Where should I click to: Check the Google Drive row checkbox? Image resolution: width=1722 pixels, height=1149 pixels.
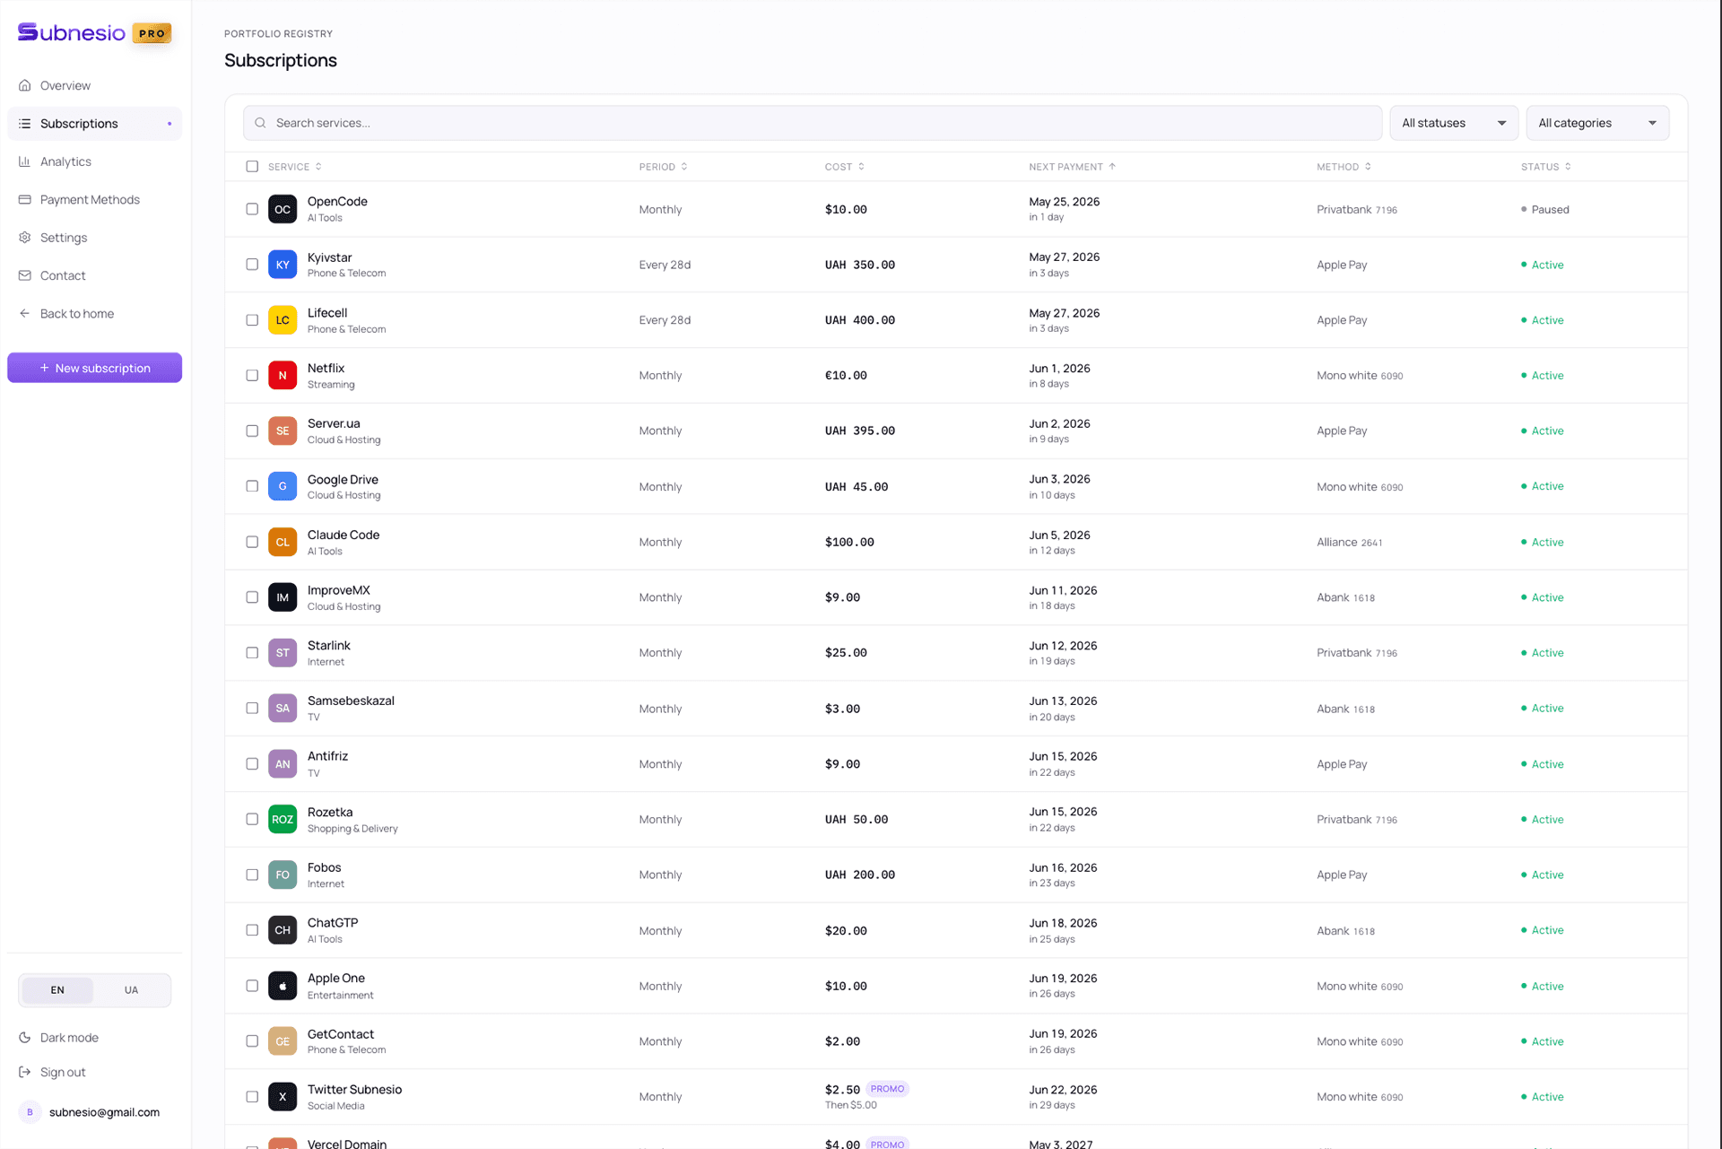252,486
